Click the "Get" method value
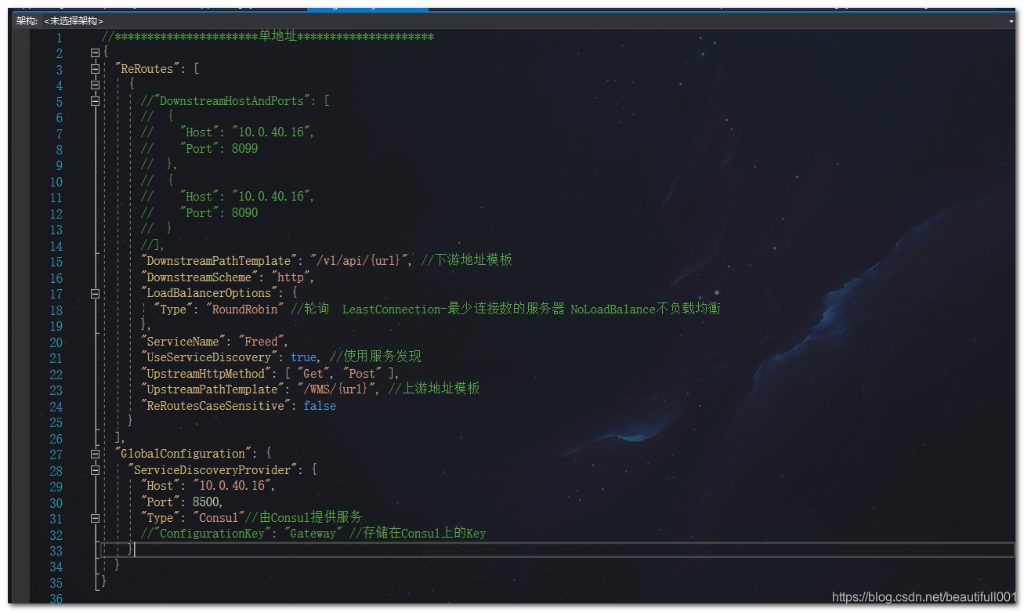 pos(313,374)
